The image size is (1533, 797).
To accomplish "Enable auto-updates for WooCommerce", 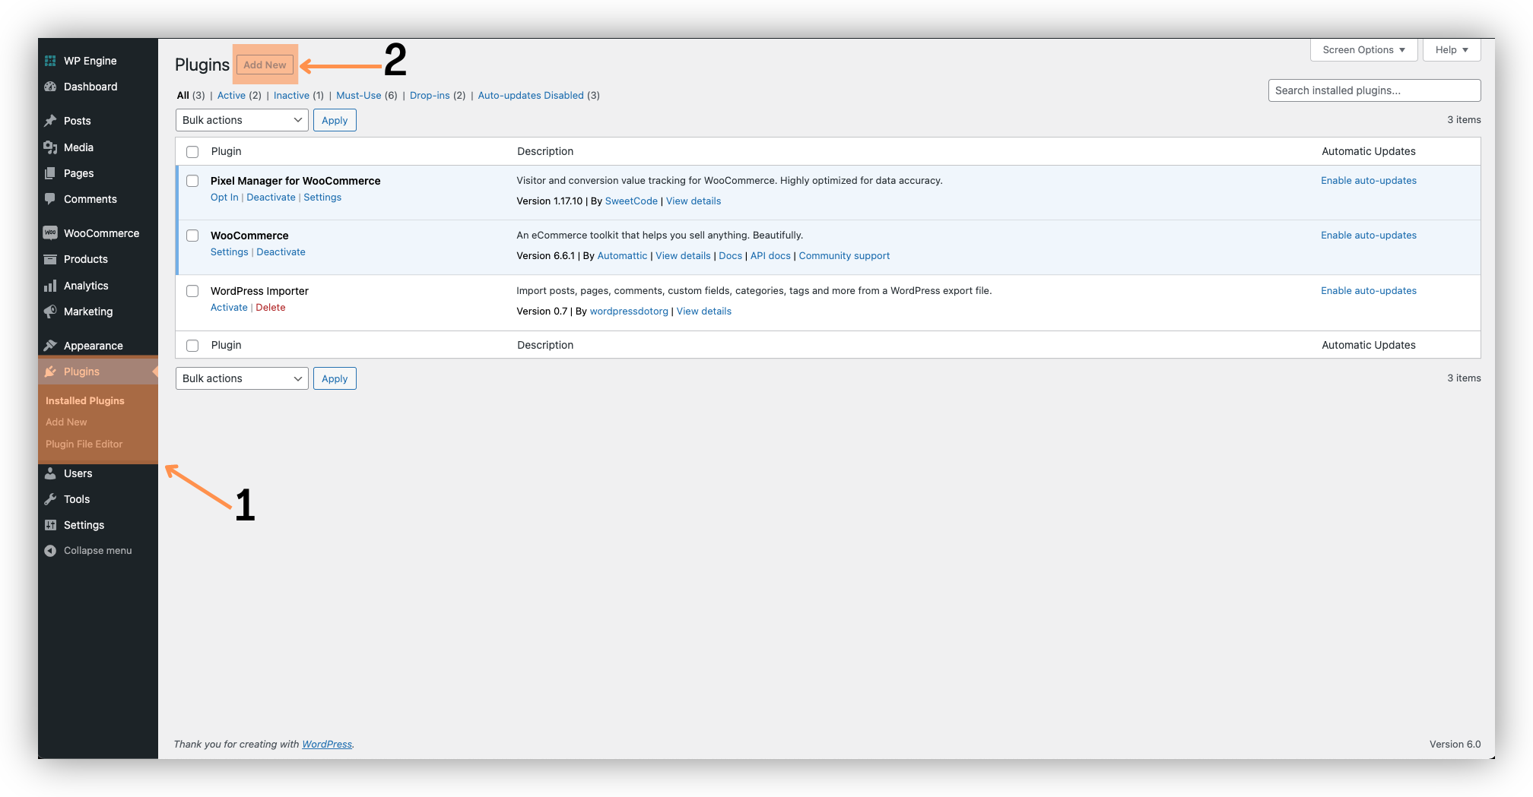I will pos(1369,235).
